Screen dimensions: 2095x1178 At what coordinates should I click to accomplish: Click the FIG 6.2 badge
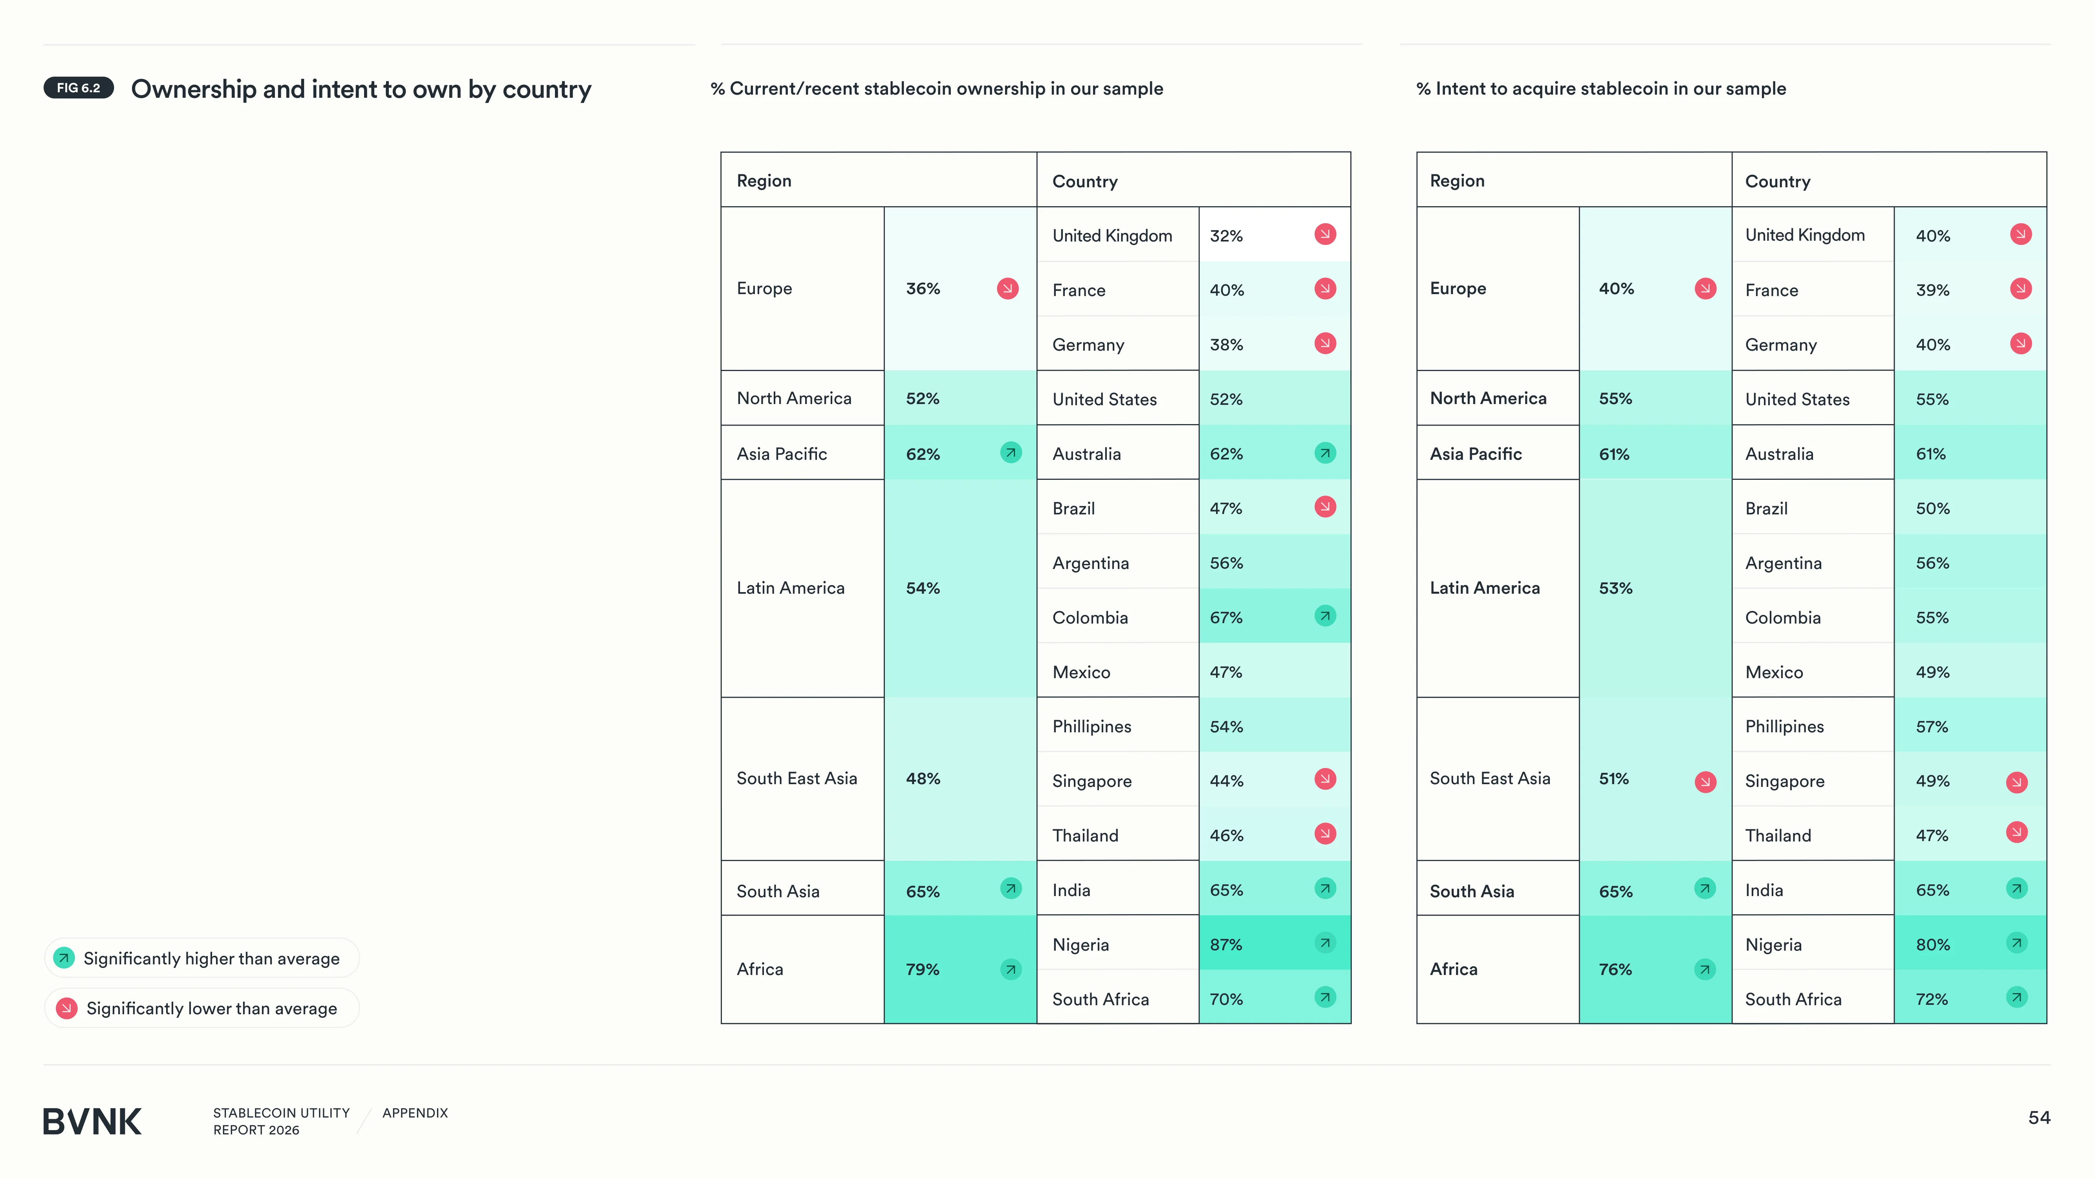pyautogui.click(x=79, y=88)
